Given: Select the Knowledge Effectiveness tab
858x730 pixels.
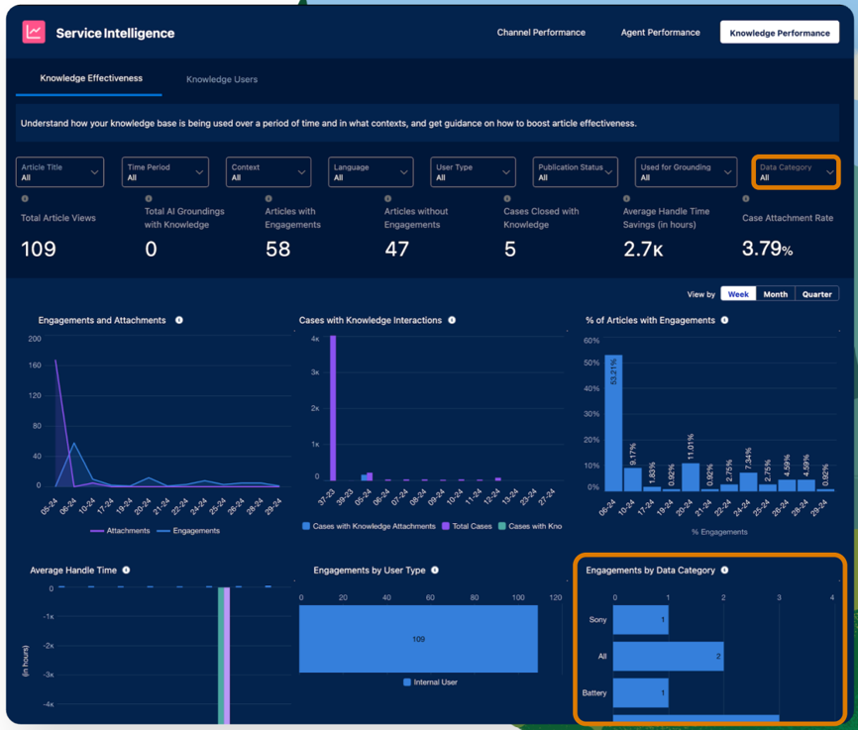Looking at the screenshot, I should 91,78.
